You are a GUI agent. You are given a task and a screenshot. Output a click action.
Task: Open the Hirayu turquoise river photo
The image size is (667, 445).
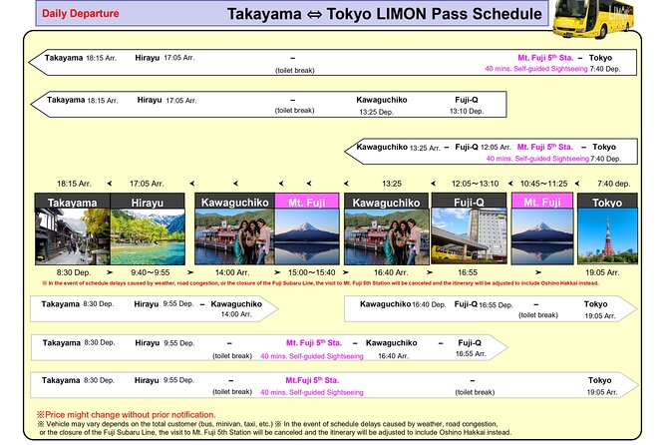coord(148,236)
